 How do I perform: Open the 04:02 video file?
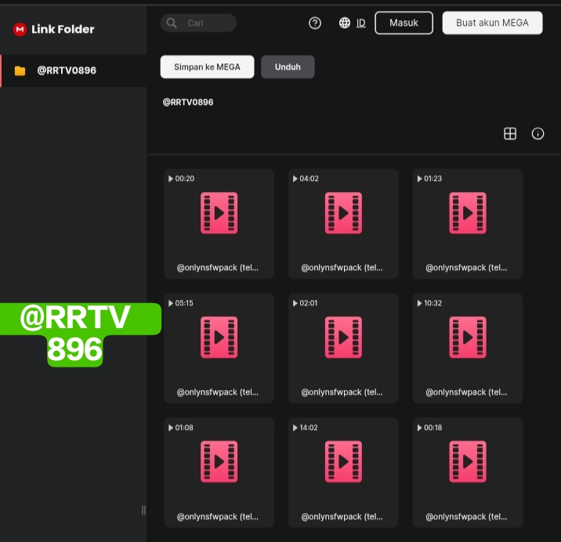pyautogui.click(x=343, y=223)
